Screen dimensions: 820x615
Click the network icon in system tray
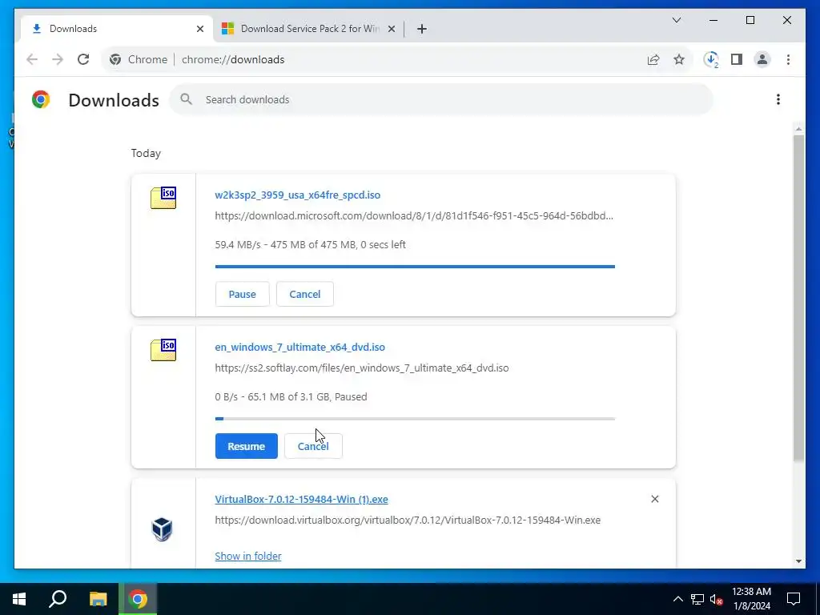(697, 599)
